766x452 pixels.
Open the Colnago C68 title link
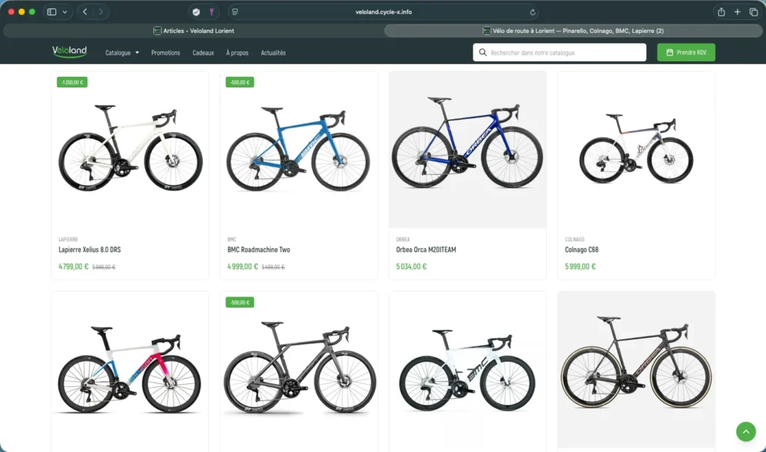581,250
